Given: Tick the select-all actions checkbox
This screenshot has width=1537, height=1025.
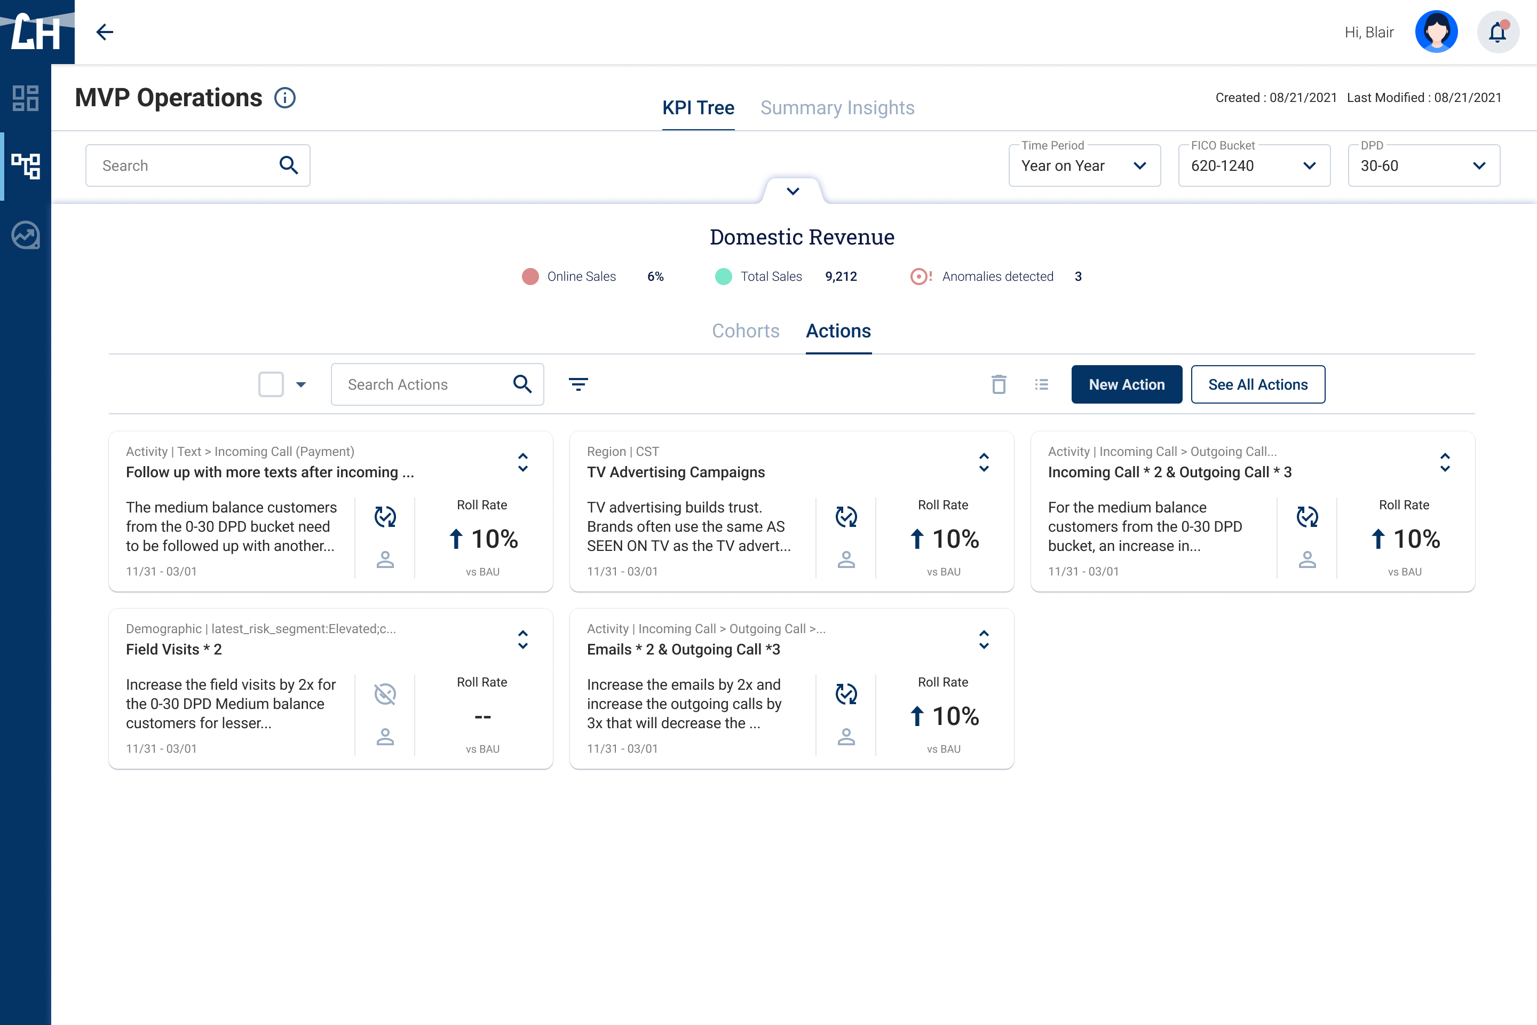Looking at the screenshot, I should tap(271, 384).
